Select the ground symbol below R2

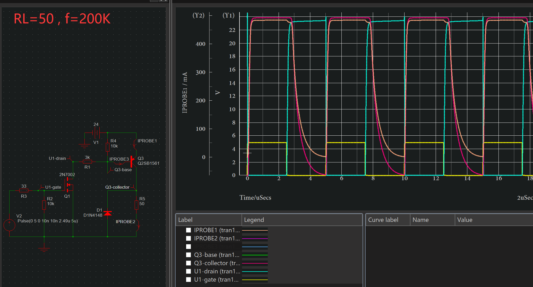(44, 249)
